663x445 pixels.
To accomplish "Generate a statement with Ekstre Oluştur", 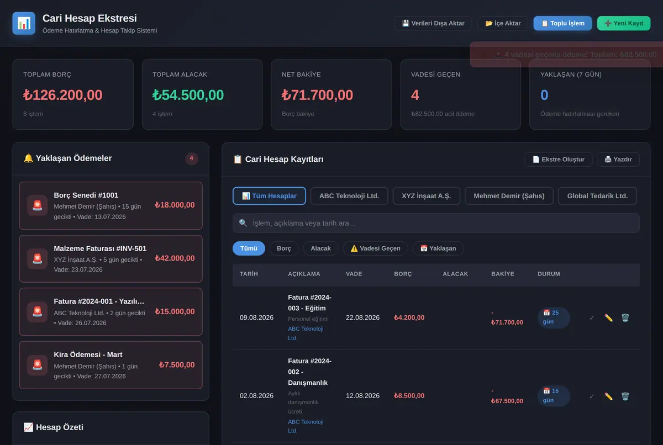I will point(559,160).
